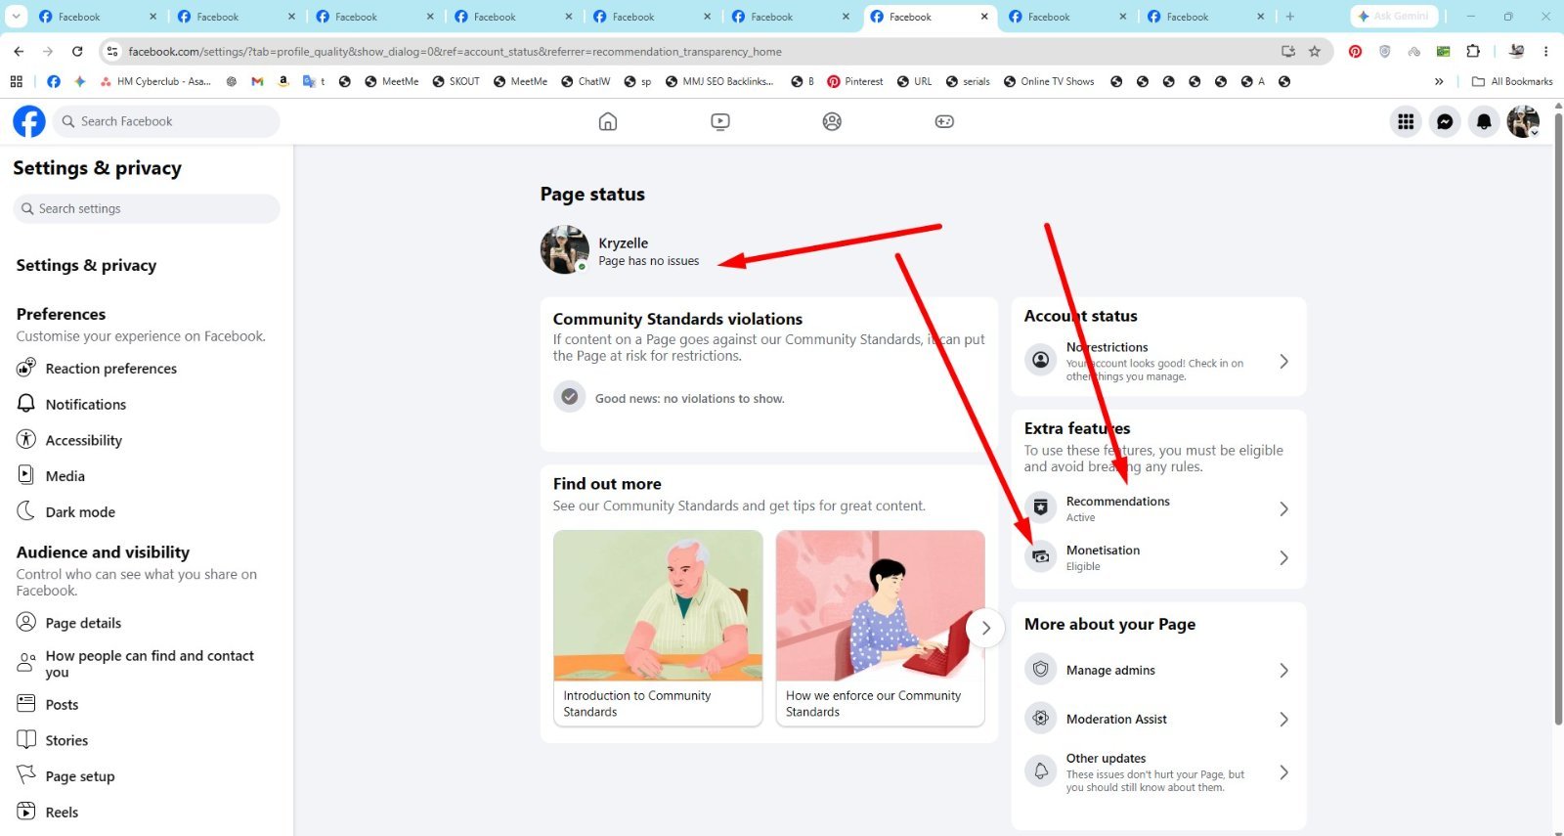The image size is (1564, 836).
Task: Expand the No restrictions account status chevron
Action: coord(1283,362)
